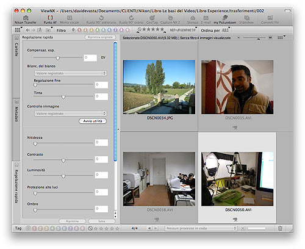Click the Ripristina originale button
Screen dimensions: 305x249
click(100, 37)
